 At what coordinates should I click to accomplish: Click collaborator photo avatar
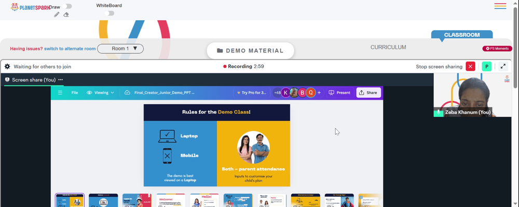click(x=294, y=93)
